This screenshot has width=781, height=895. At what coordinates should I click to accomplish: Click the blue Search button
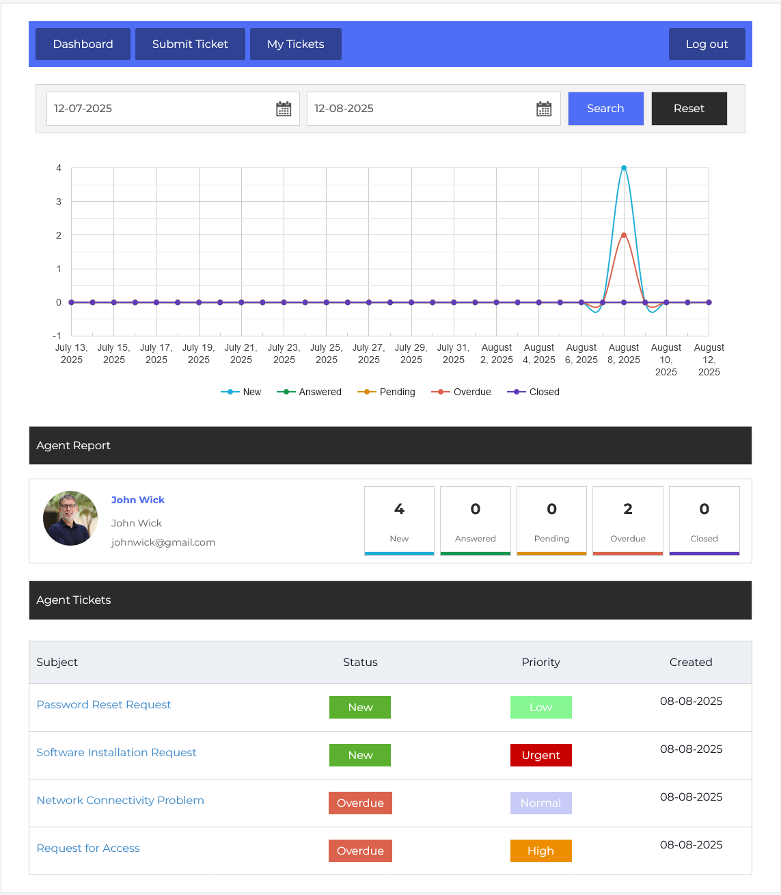tap(605, 109)
